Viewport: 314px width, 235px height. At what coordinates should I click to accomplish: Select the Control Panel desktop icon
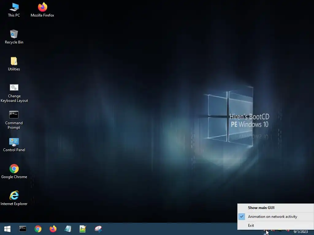coord(14,145)
